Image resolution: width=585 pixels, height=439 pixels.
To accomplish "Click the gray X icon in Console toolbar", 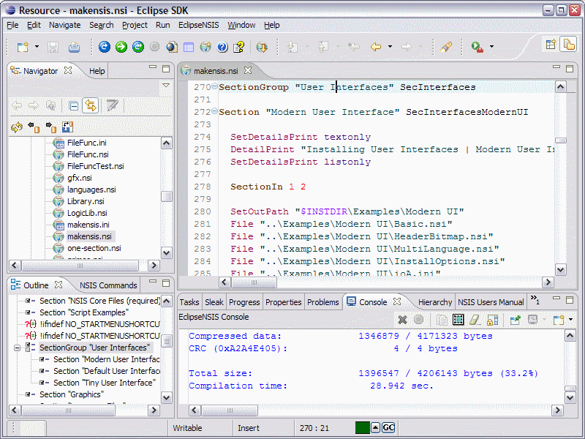I will click(x=403, y=320).
